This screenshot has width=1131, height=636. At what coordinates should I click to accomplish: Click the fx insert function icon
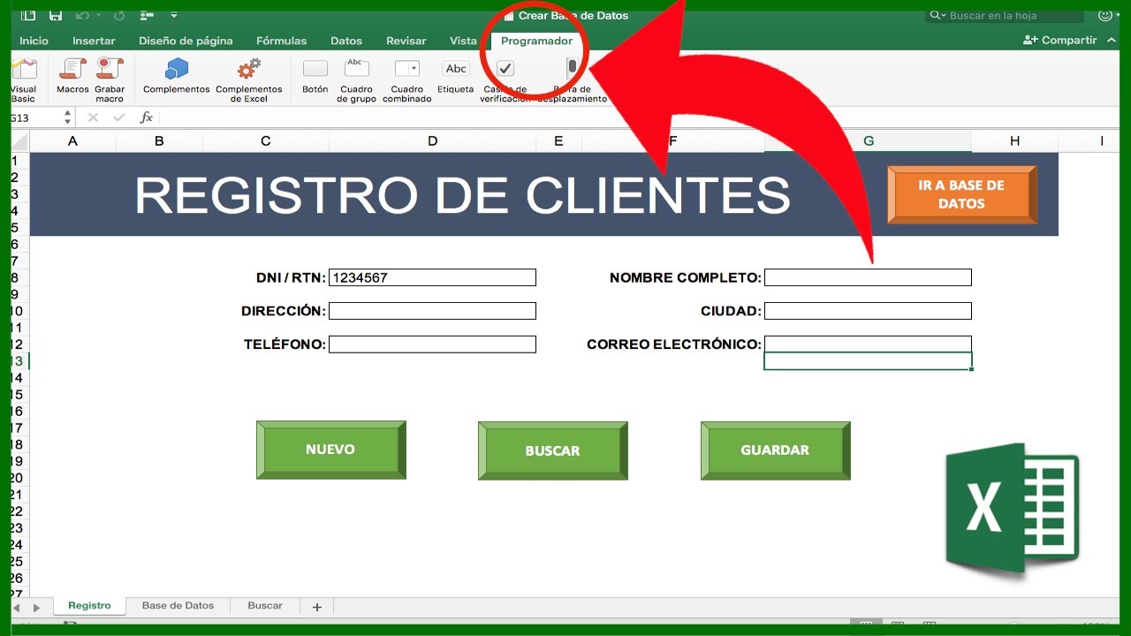click(x=147, y=117)
